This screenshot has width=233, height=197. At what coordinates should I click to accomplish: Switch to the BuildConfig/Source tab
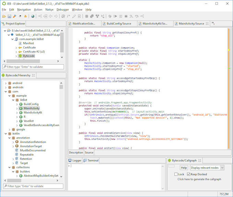click(x=119, y=24)
